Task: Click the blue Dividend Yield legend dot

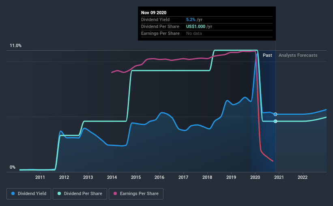Action: tap(13, 193)
